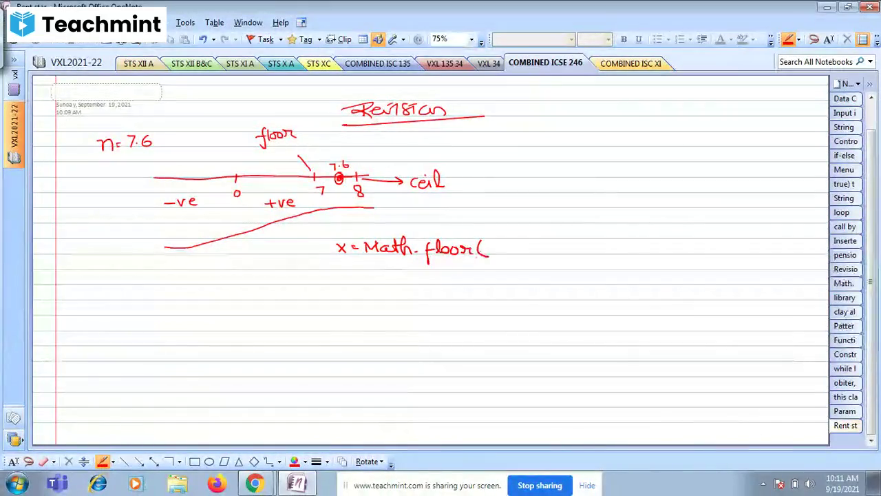This screenshot has width=881, height=496.
Task: Select the Triangle shape tool
Action: point(239,461)
